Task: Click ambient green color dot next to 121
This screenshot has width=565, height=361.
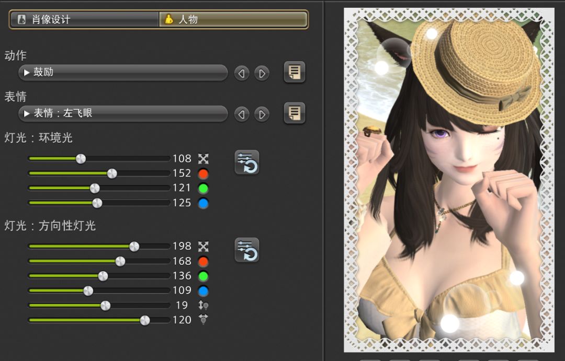Action: (x=203, y=188)
